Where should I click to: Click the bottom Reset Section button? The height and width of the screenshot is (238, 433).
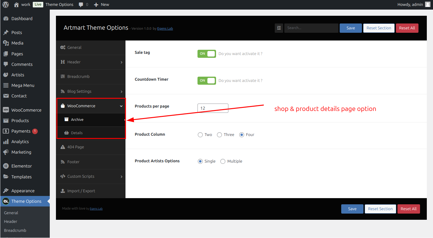tap(380, 209)
